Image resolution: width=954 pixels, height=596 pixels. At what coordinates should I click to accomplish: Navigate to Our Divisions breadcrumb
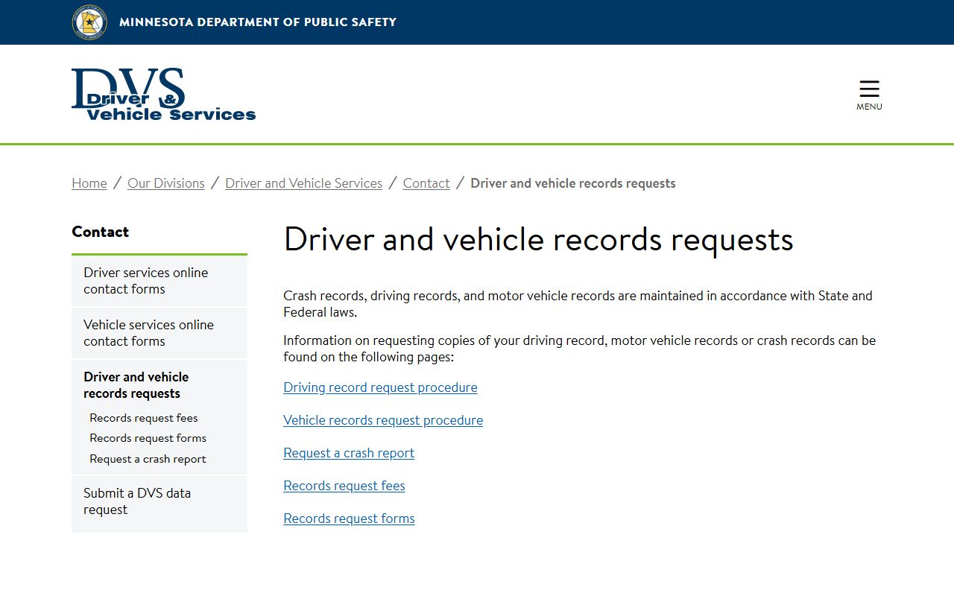[166, 183]
